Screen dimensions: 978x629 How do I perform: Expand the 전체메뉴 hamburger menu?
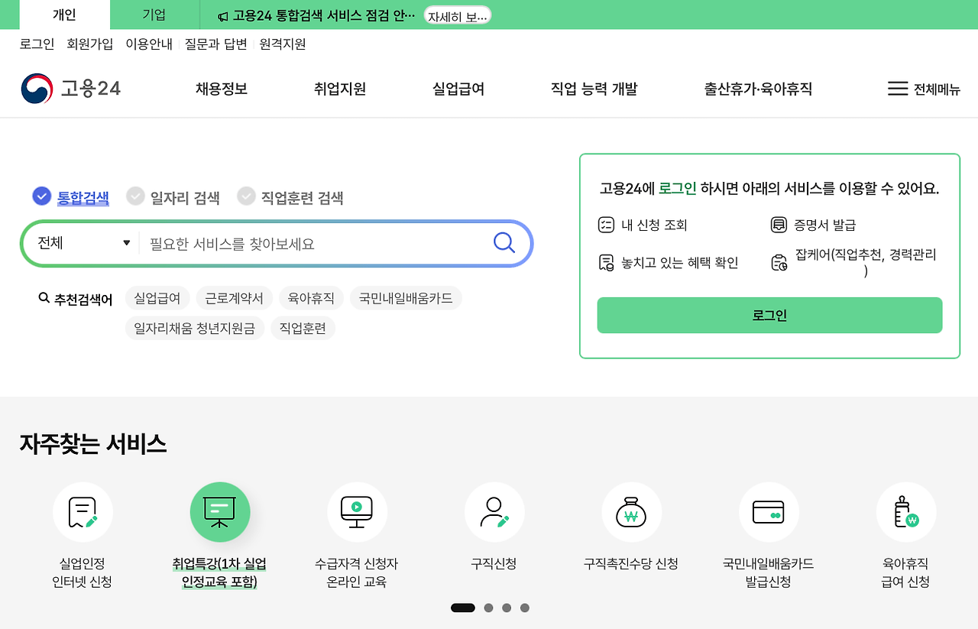point(922,89)
